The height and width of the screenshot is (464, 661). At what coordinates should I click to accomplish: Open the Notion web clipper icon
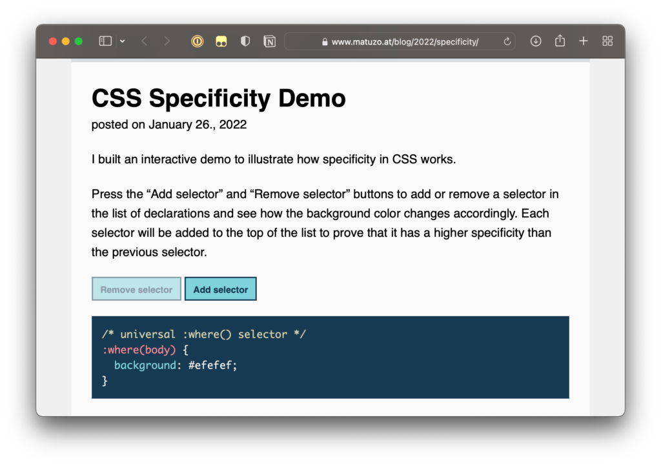[x=269, y=41]
